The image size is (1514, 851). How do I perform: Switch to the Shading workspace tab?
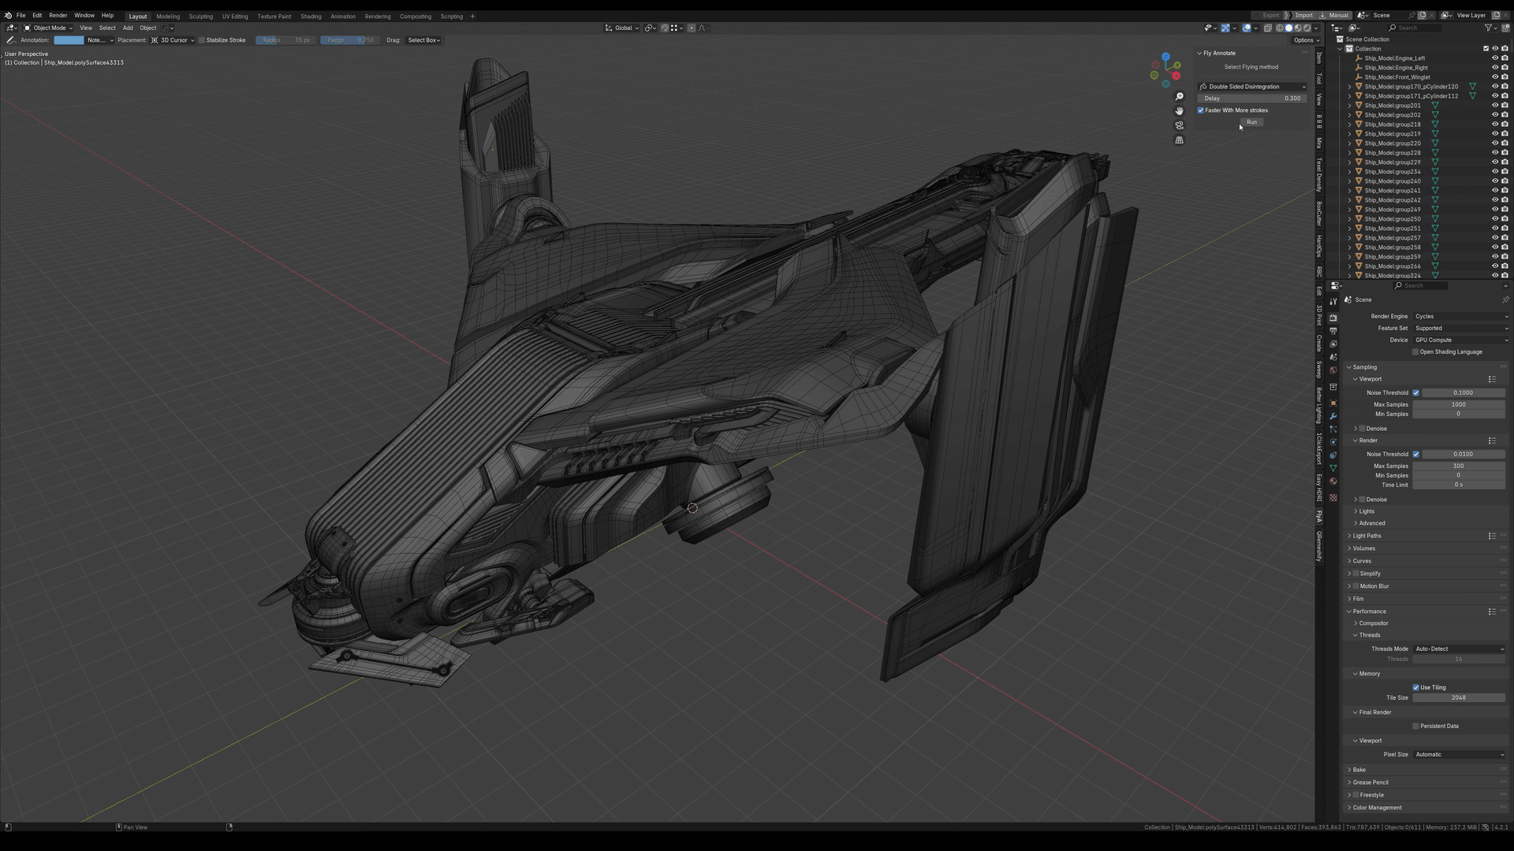tap(310, 16)
